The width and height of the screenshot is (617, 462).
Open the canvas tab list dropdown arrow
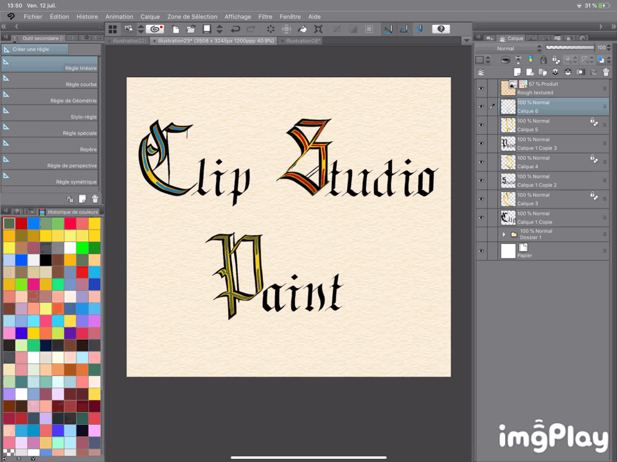[467, 40]
